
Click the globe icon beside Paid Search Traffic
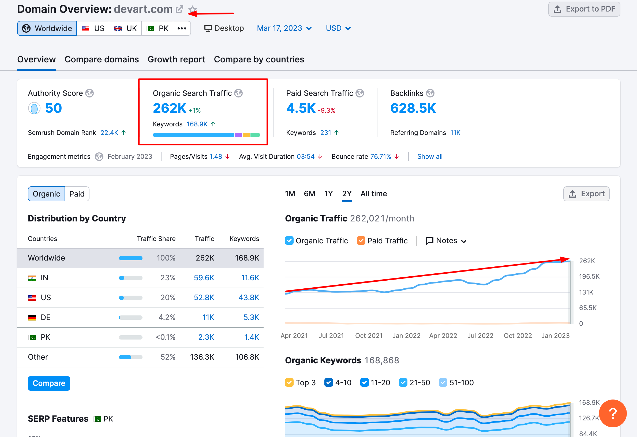pos(360,93)
